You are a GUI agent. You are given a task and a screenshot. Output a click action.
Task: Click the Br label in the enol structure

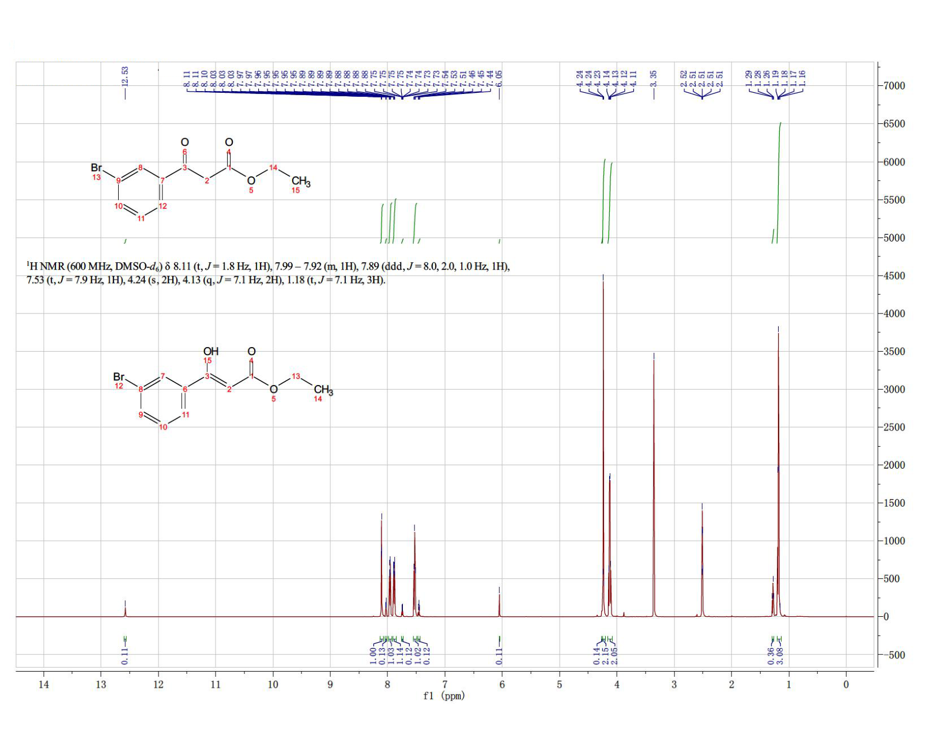coord(119,376)
